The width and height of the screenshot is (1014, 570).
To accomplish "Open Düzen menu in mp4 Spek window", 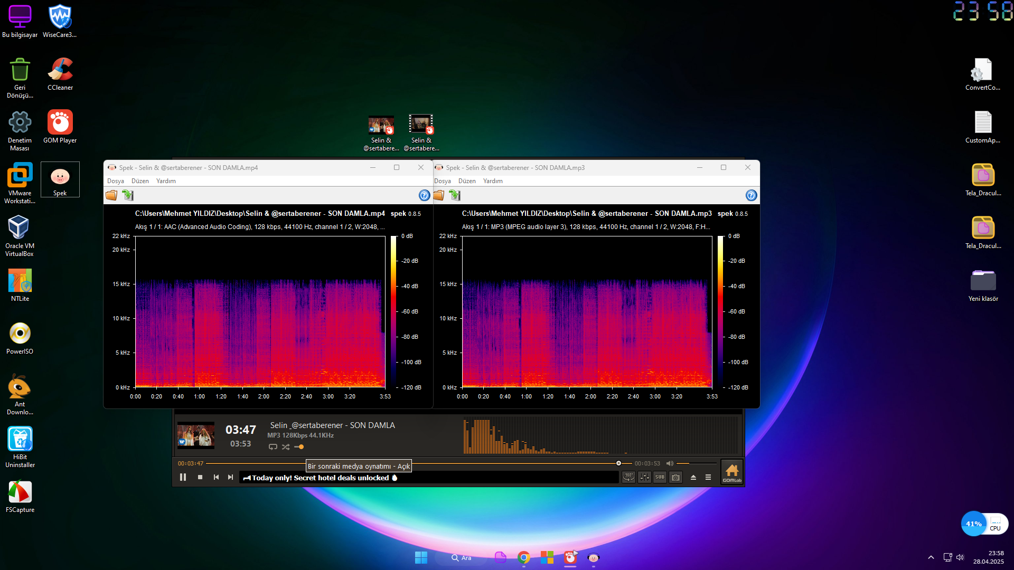I will click(140, 181).
